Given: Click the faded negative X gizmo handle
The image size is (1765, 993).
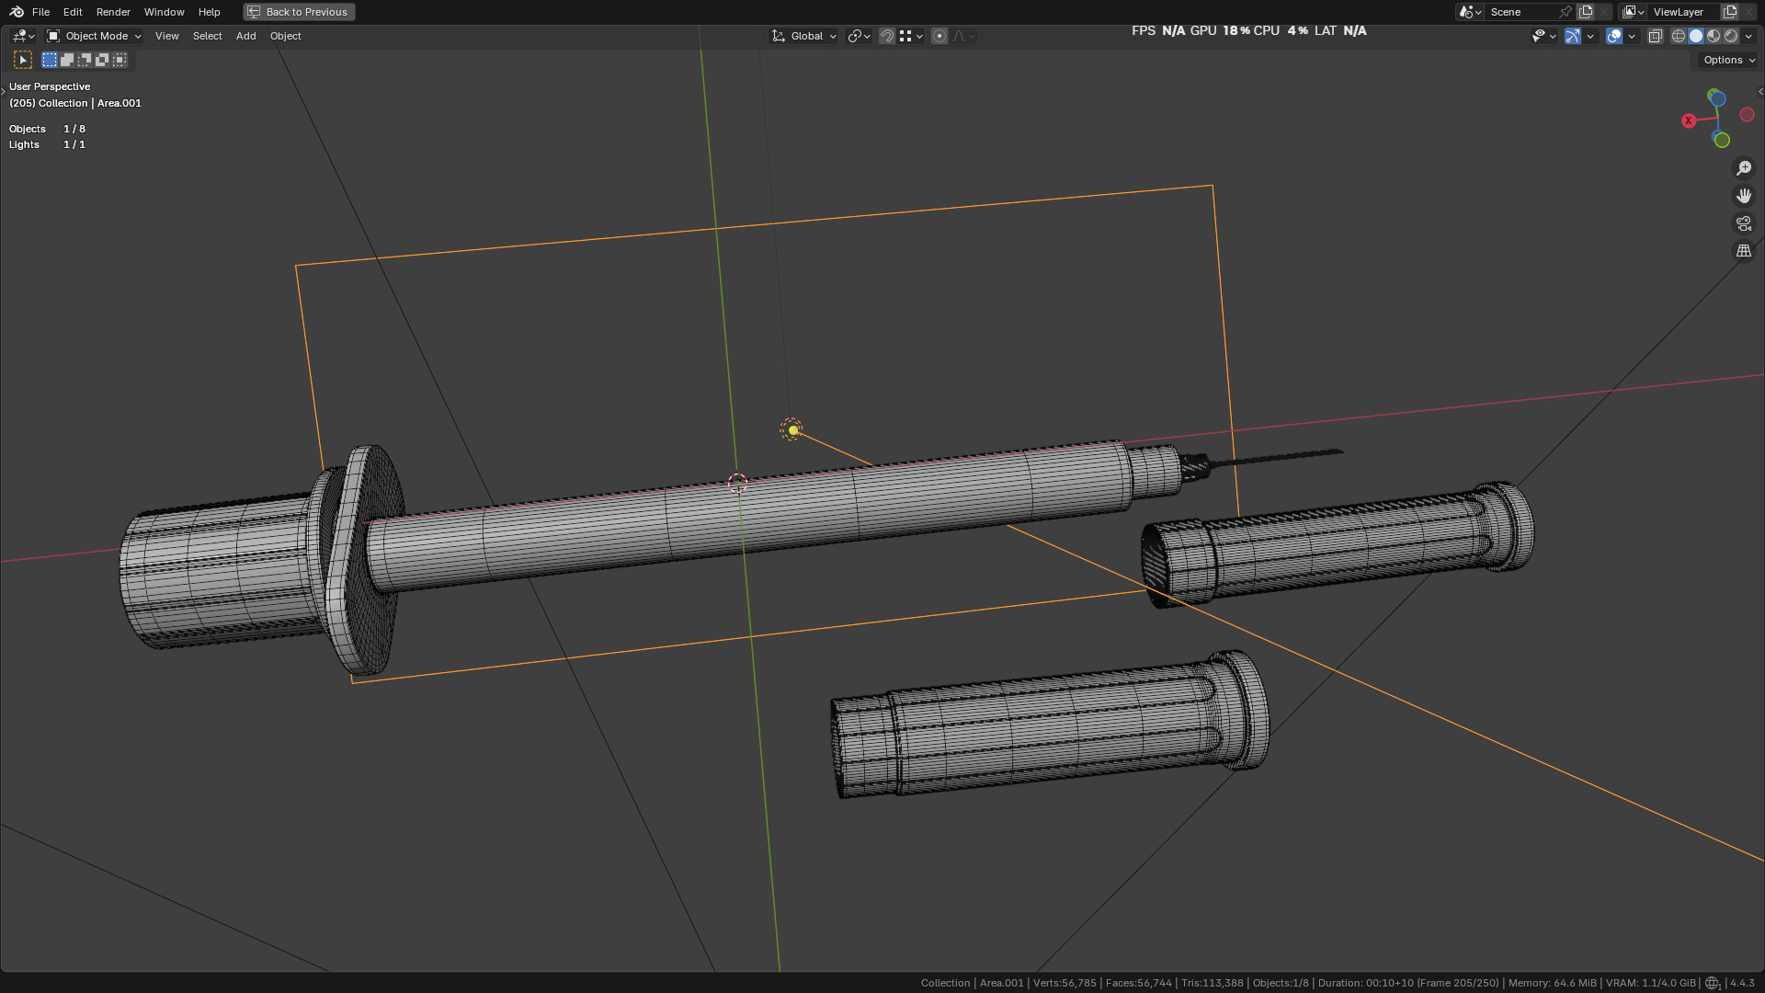Looking at the screenshot, I should click(x=1748, y=115).
